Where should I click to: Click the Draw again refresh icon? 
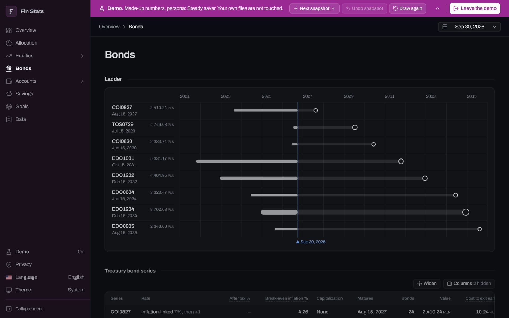pyautogui.click(x=395, y=8)
